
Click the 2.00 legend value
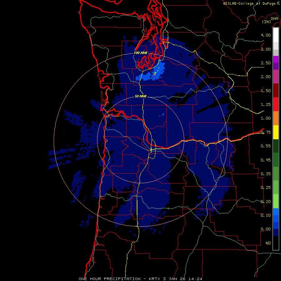point(266,77)
